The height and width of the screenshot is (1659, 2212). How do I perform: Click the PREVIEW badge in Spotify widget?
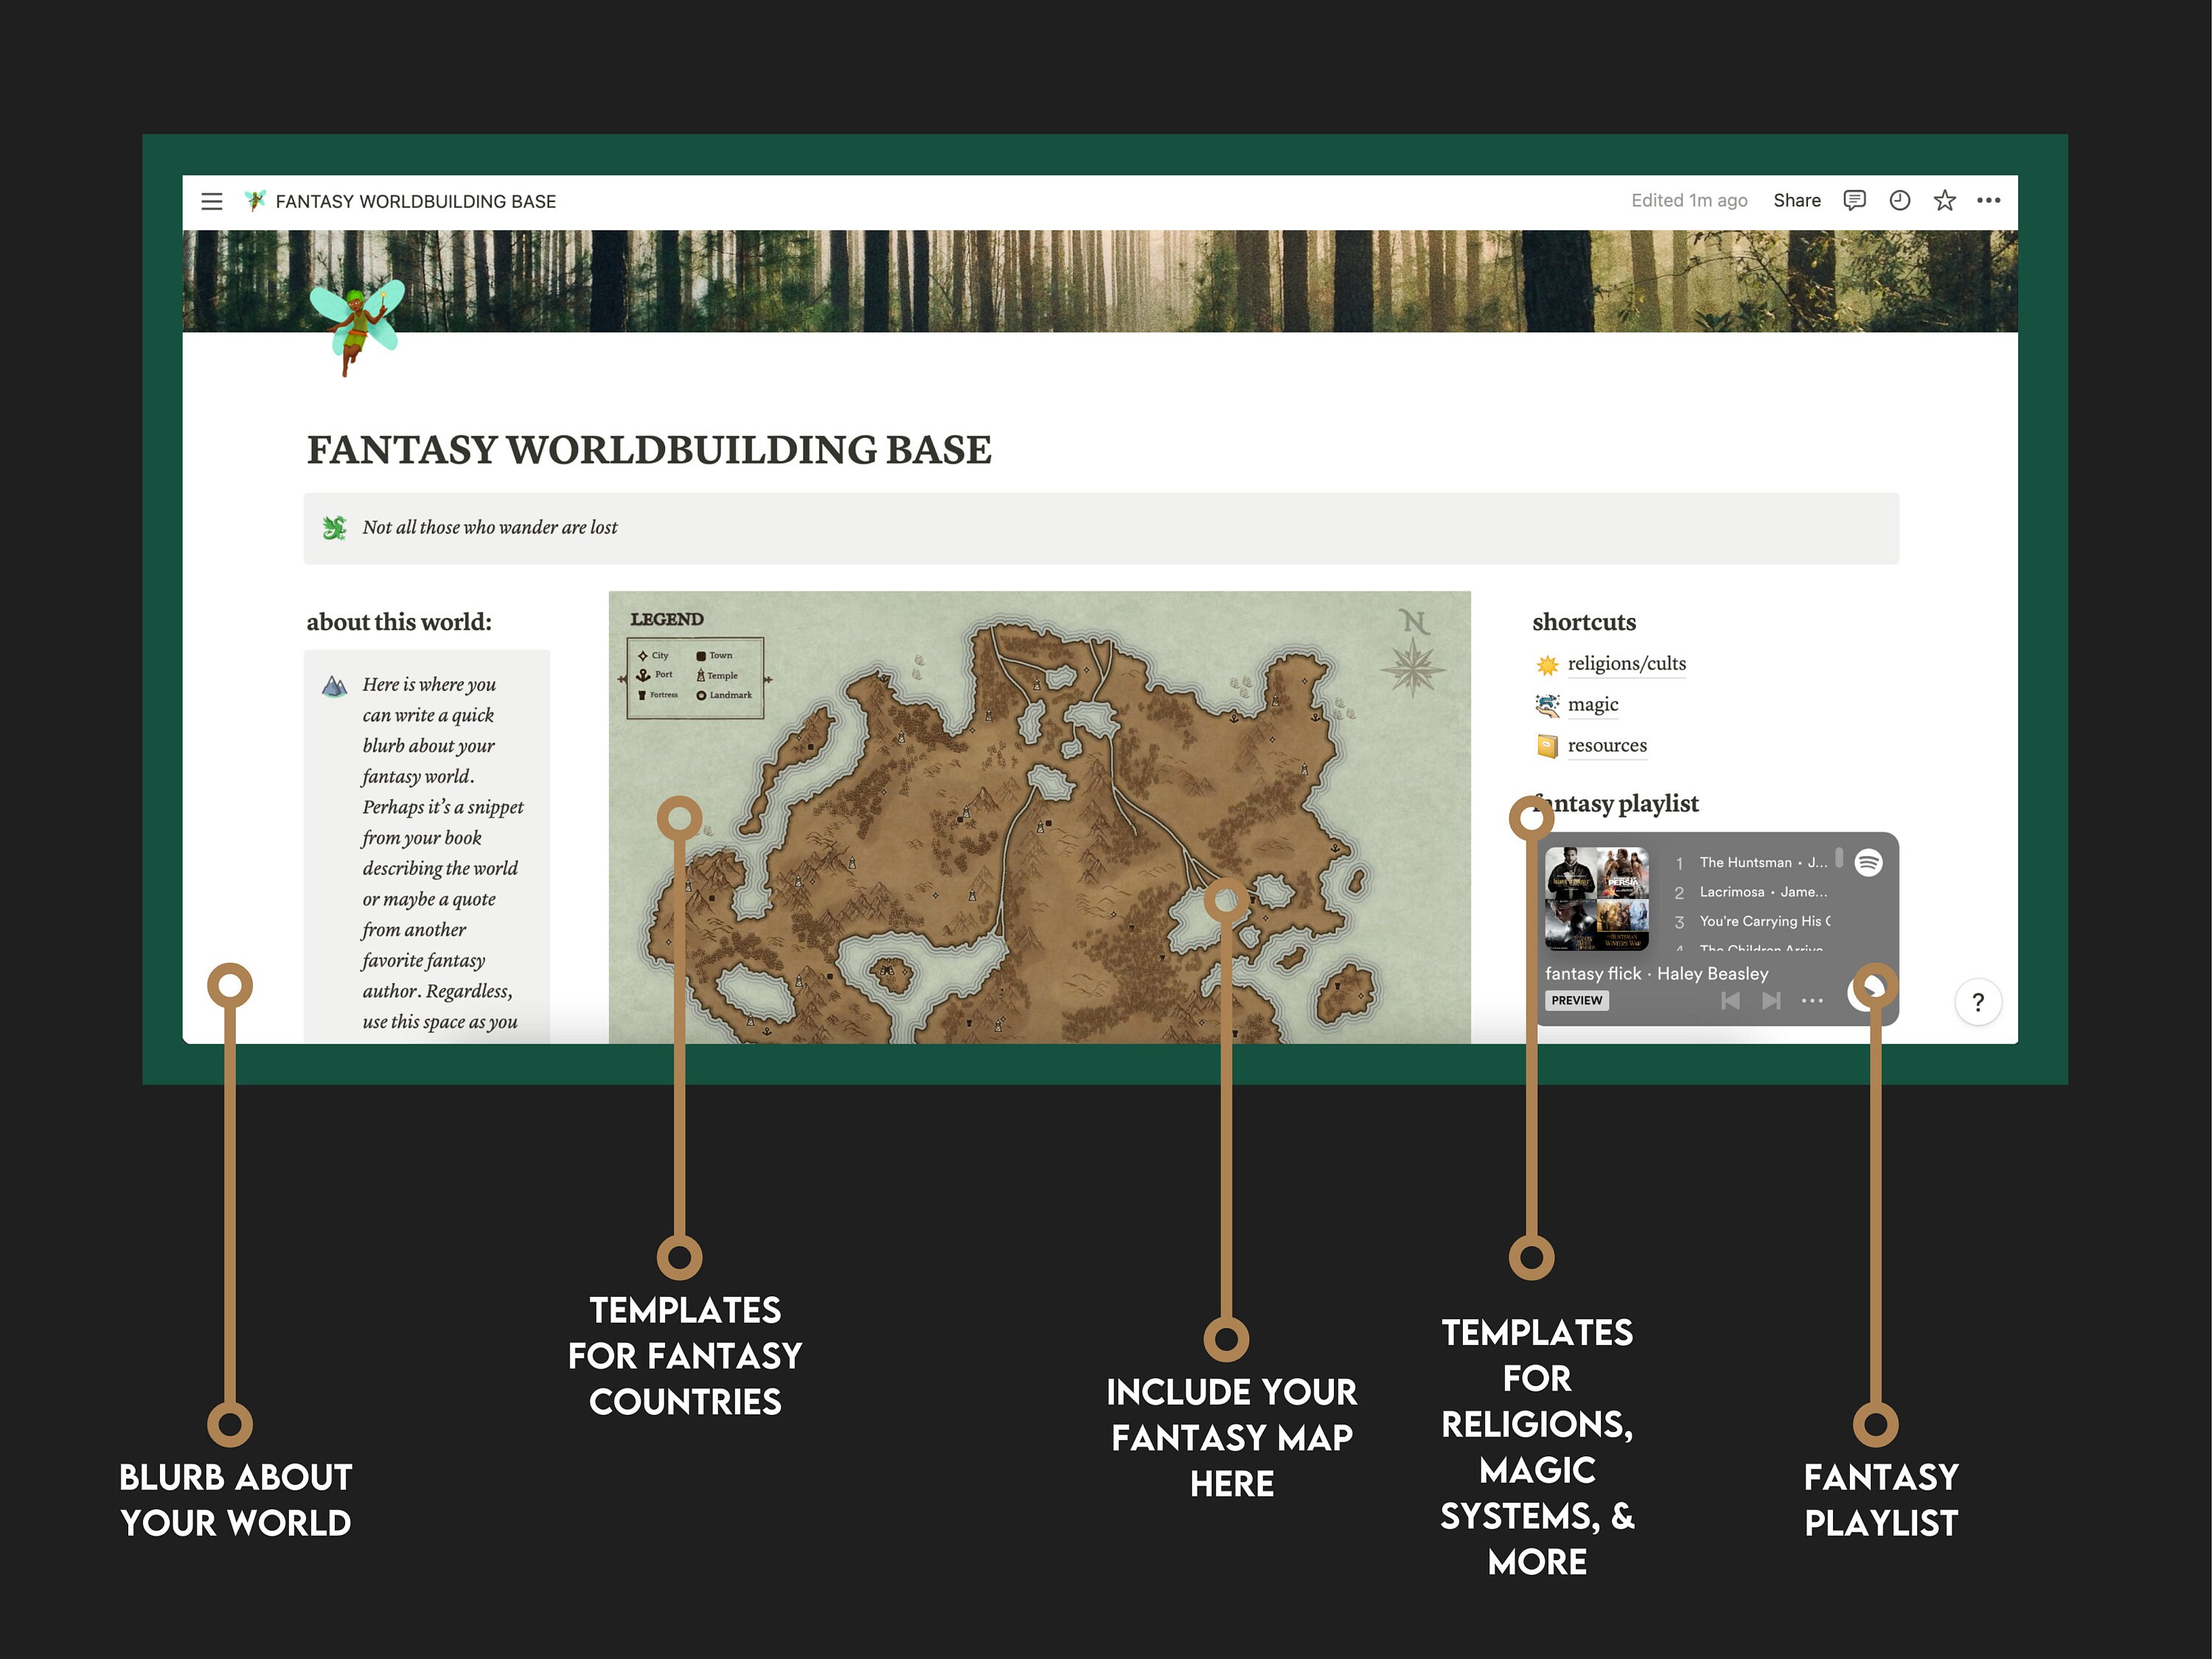pos(1576,1000)
